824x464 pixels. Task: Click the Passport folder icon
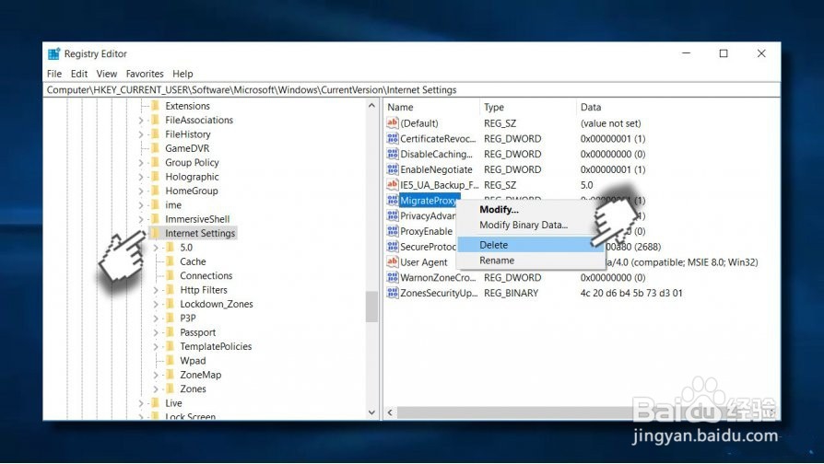pyautogui.click(x=170, y=332)
